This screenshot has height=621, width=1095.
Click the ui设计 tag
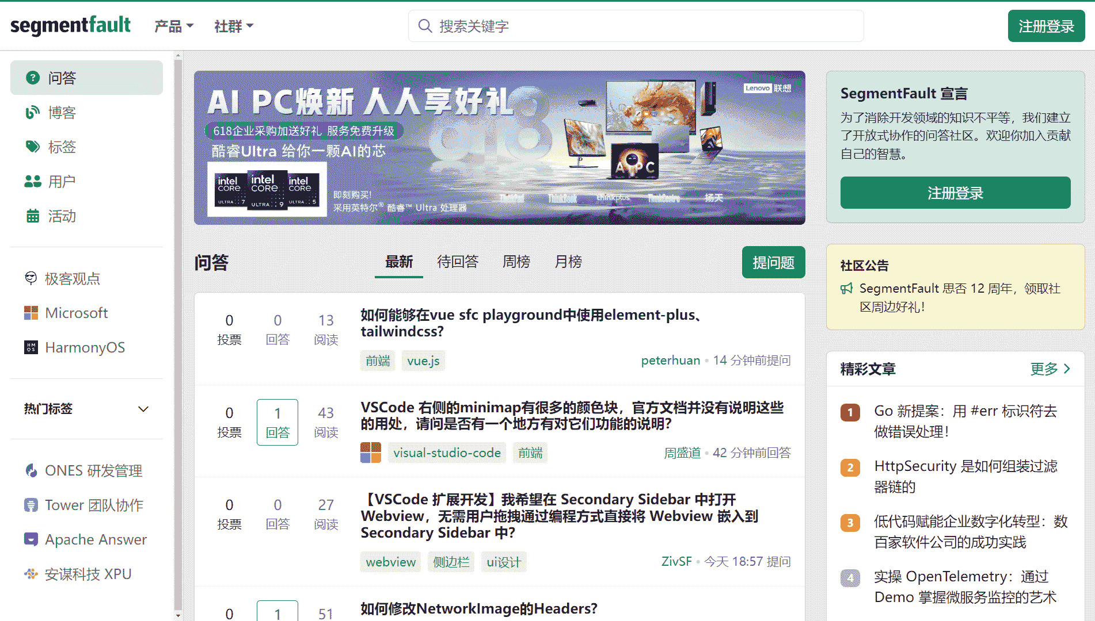504,562
